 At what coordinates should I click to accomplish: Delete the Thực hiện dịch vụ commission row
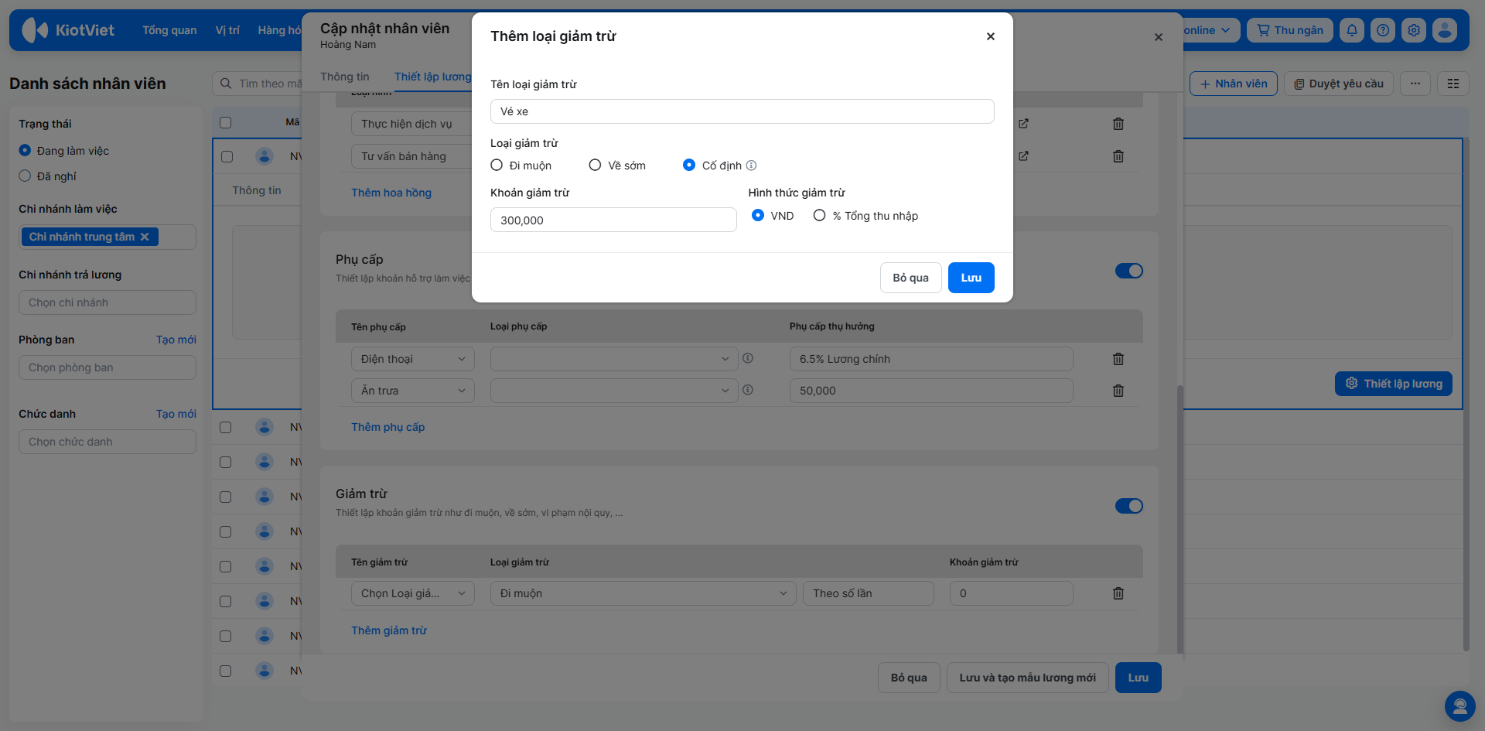(x=1118, y=124)
